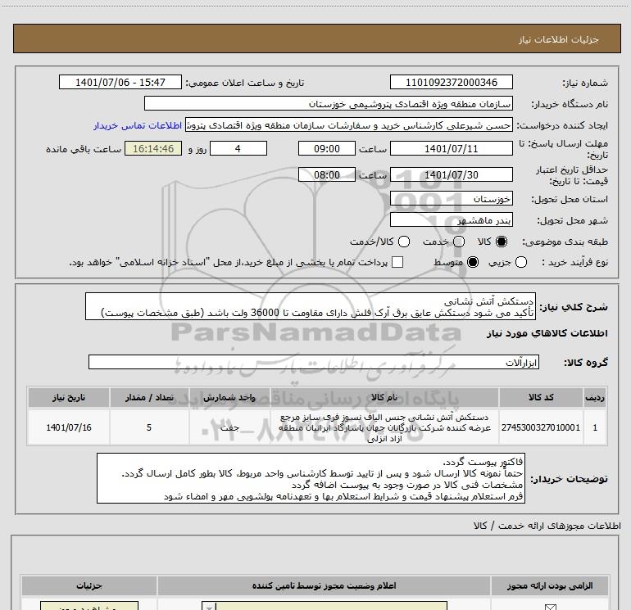Click the جزئیات column header in license table
This screenshot has height=610, width=631.
tap(89, 586)
